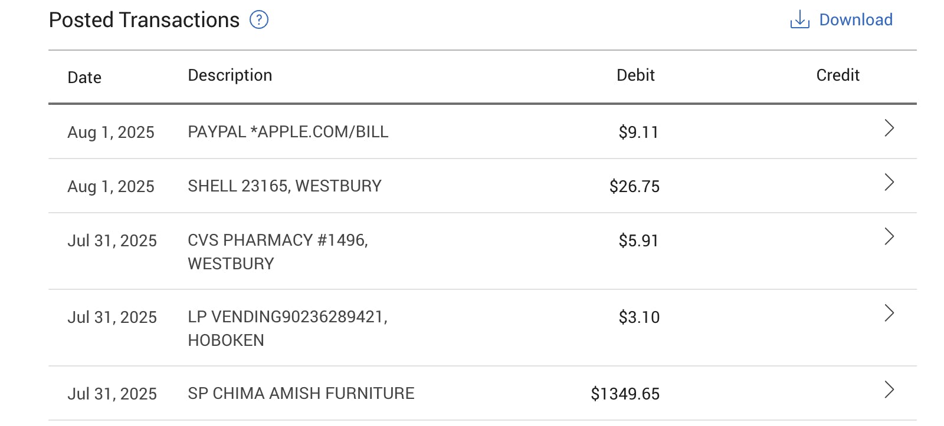Sort by the Date column header
This screenshot has width=944, height=426.
84,78
